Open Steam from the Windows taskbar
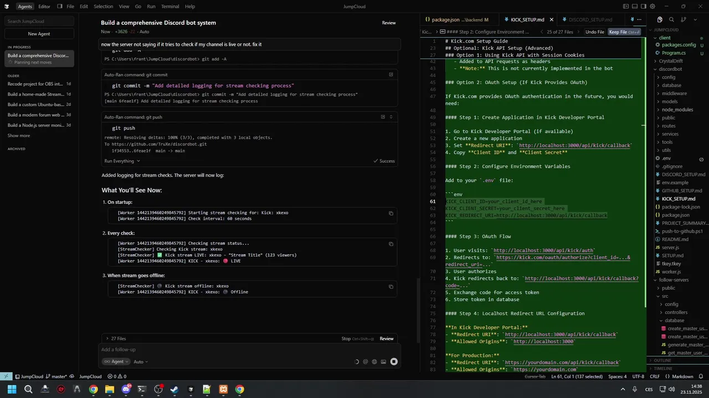Image resolution: width=709 pixels, height=398 pixels. [174, 389]
